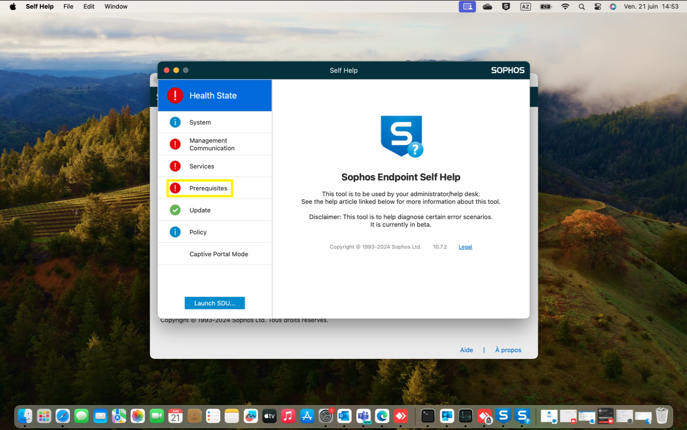Open Mail from the Dock
The height and width of the screenshot is (430, 687).
[x=100, y=416]
